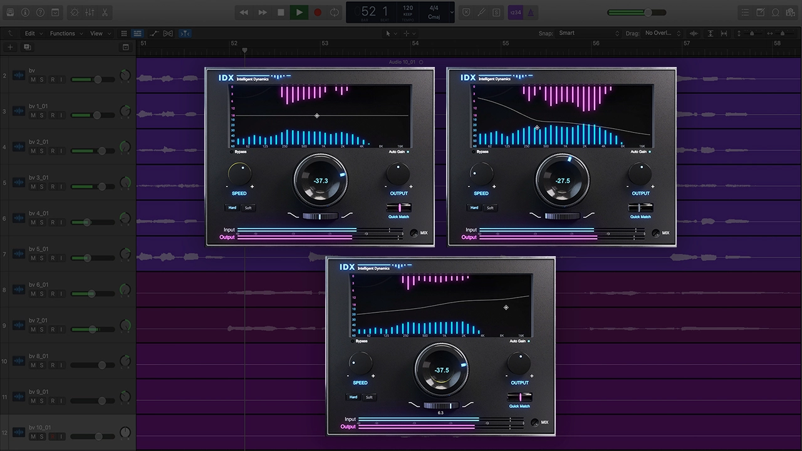Open the secondary crosshair tool dropdown

pyautogui.click(x=409, y=33)
